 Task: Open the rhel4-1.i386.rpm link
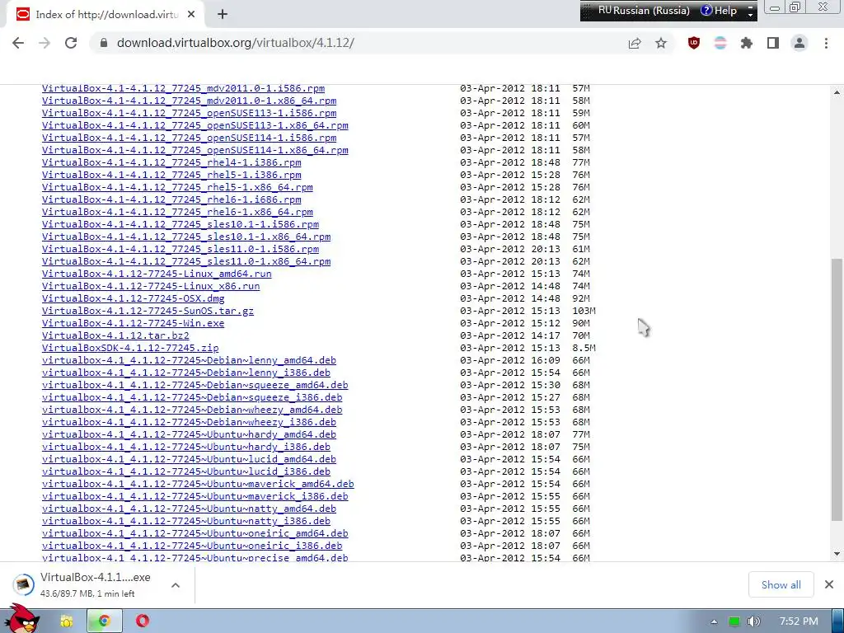tap(171, 162)
